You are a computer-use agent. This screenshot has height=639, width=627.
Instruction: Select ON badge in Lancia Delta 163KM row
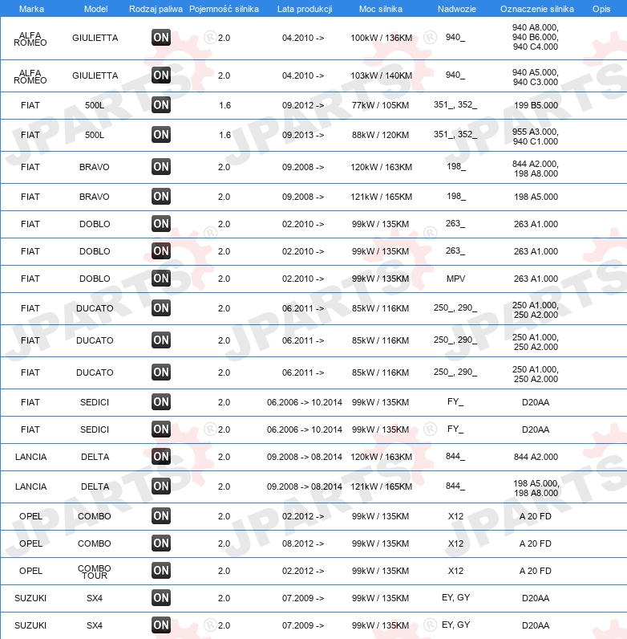click(161, 457)
